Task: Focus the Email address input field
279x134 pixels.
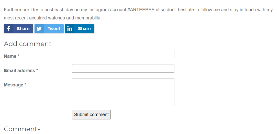Action: pos(123,69)
